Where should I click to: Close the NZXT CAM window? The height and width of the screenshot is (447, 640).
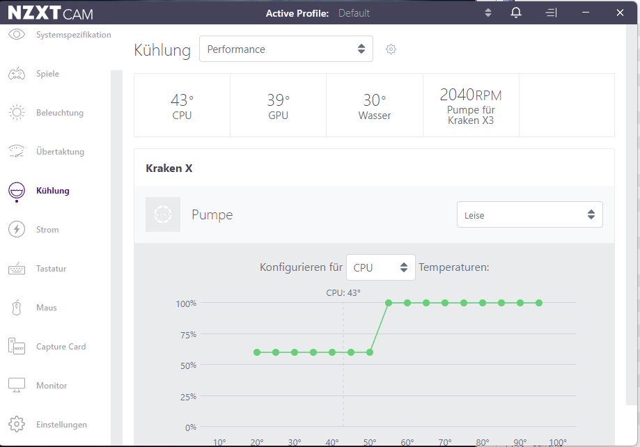pos(620,13)
